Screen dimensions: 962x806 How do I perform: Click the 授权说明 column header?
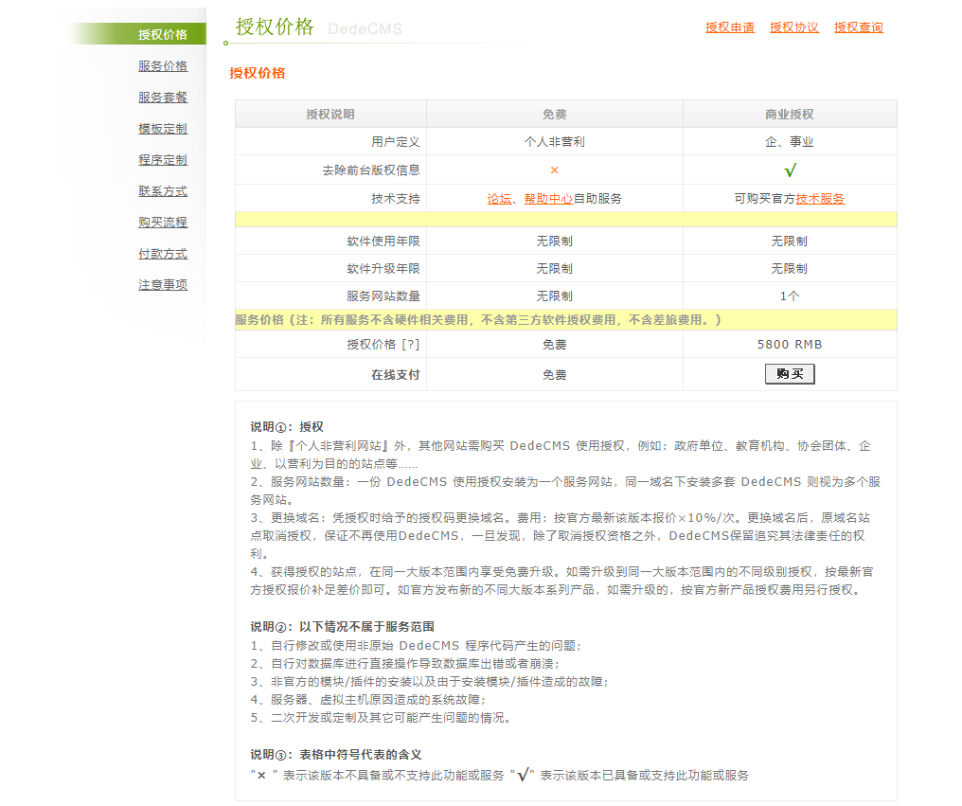[x=330, y=115]
